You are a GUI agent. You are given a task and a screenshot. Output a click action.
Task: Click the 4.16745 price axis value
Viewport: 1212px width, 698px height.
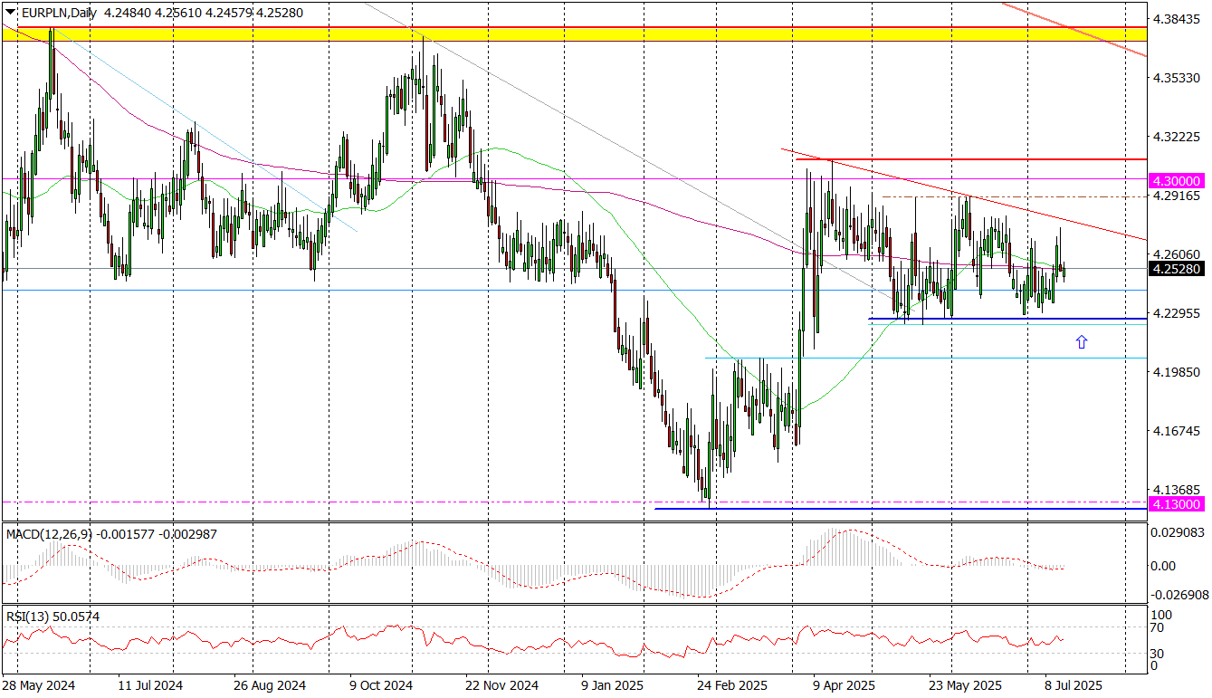tap(1175, 431)
